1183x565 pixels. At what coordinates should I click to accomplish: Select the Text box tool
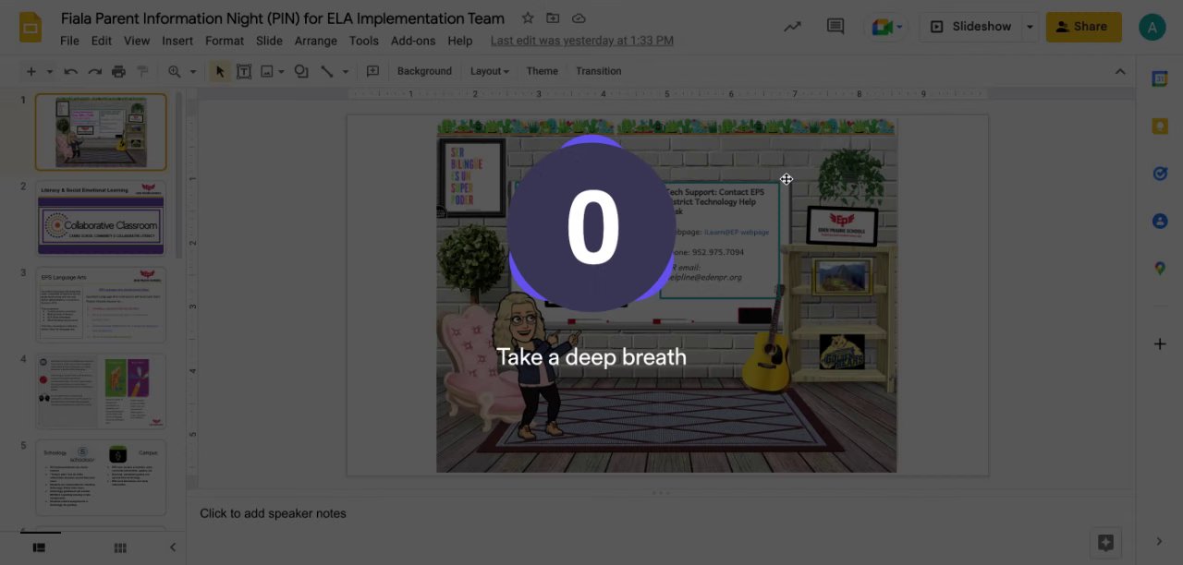point(244,71)
